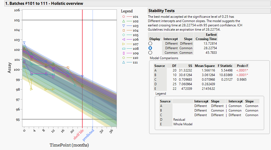Viewport: 271px width, 150px height.
Task: Click legend marker for batch 103
Action: tap(124, 26)
